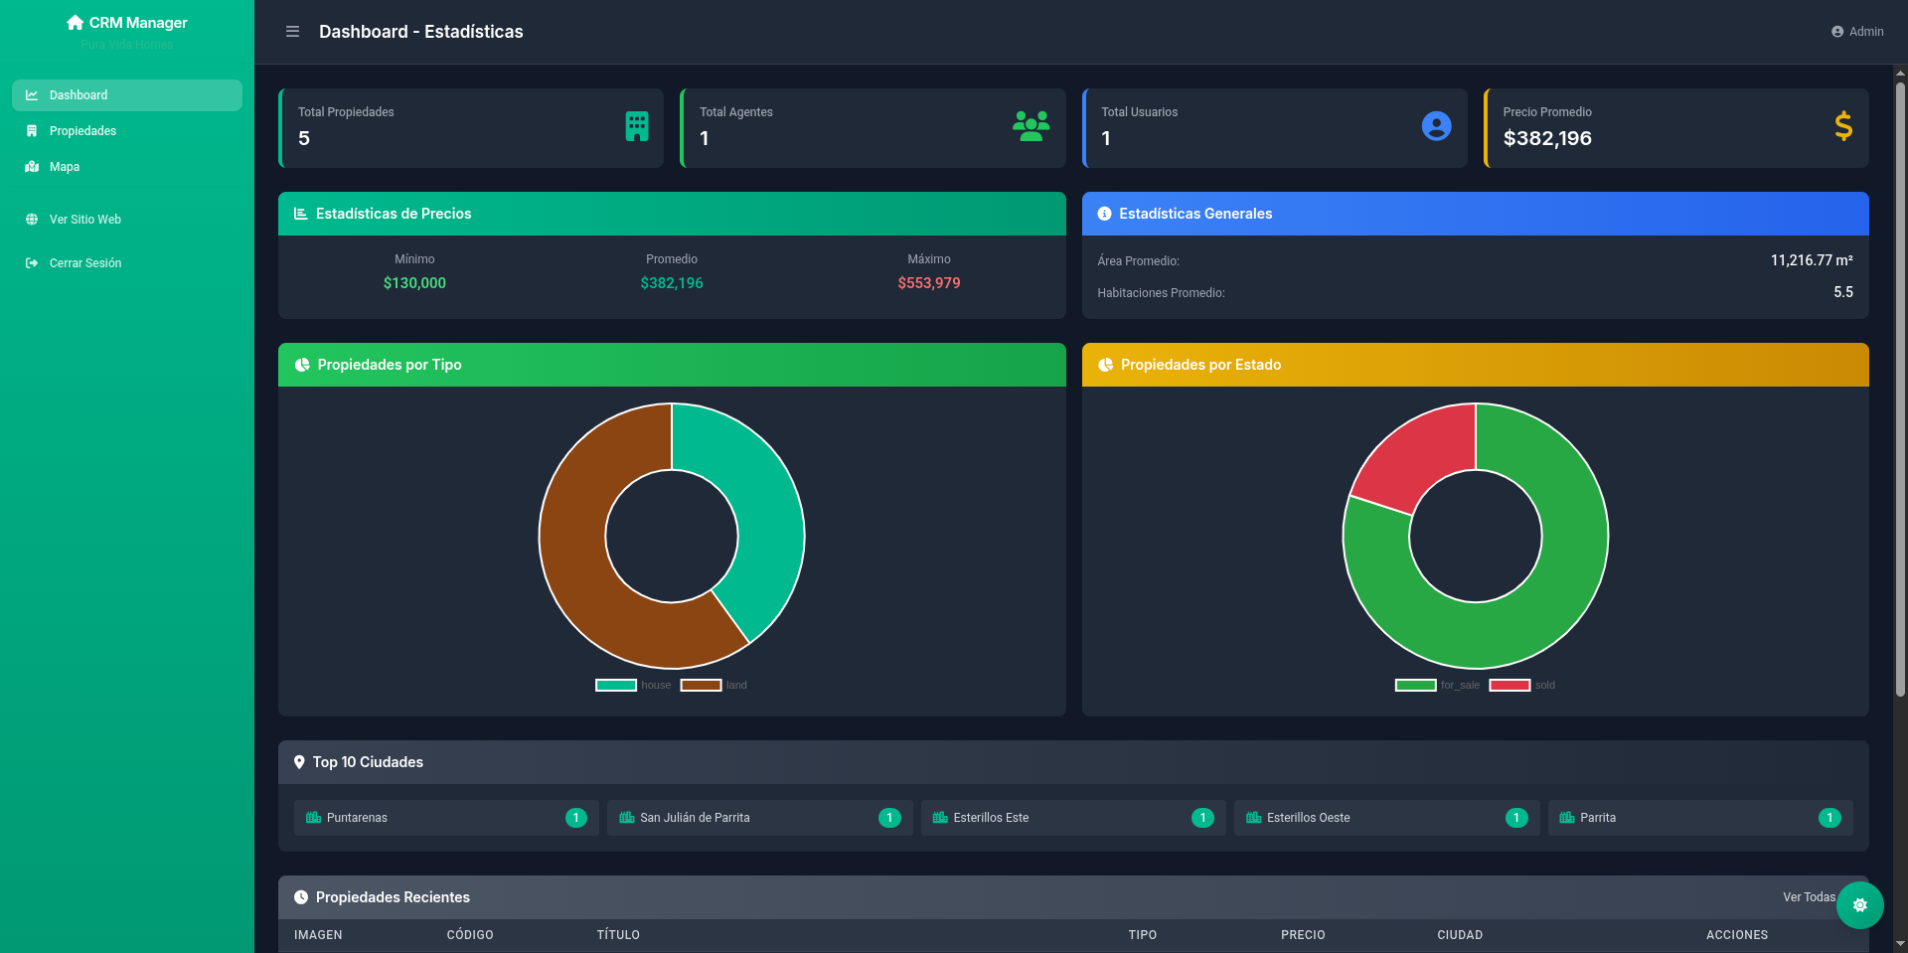
Task: Click the dollar sign icon in Precio Promedio
Action: pyautogui.click(x=1842, y=126)
